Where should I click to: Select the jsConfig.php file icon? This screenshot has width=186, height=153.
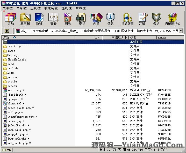tap(5, 125)
